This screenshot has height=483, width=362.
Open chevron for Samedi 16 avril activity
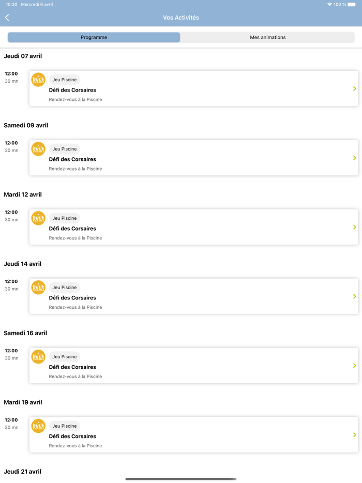(x=354, y=366)
